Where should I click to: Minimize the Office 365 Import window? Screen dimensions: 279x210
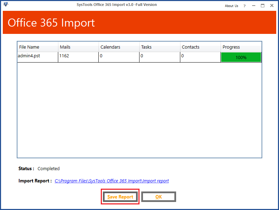pyautogui.click(x=254, y=6)
